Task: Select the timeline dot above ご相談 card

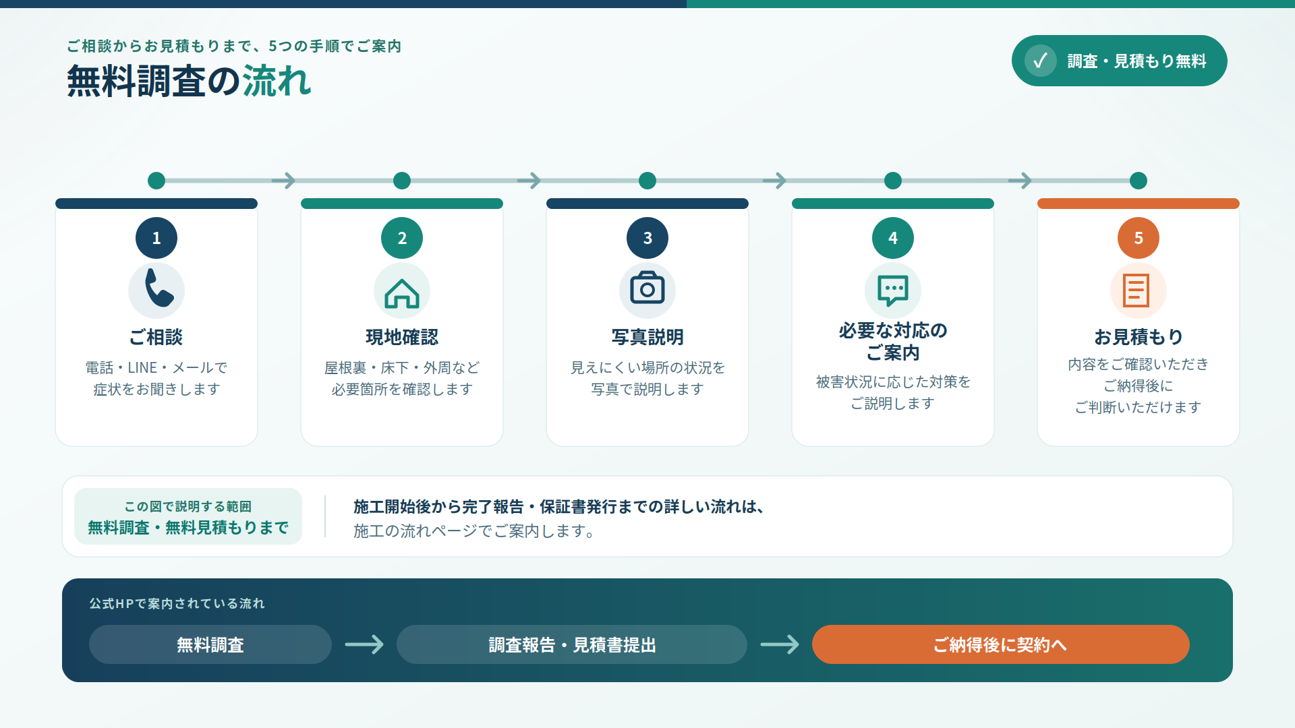Action: (156, 181)
